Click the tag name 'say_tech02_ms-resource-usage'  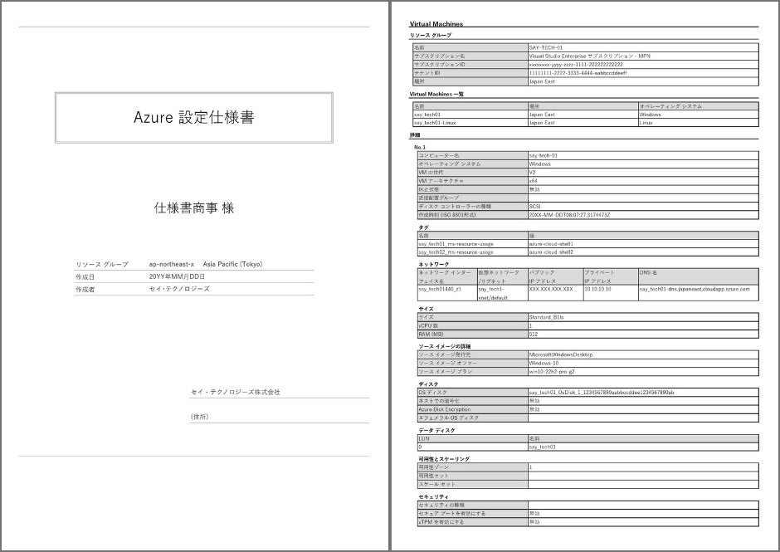[456, 252]
